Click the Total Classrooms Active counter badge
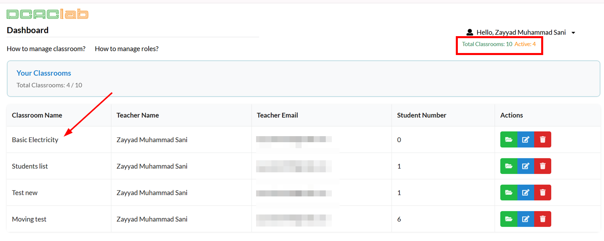 (x=499, y=44)
